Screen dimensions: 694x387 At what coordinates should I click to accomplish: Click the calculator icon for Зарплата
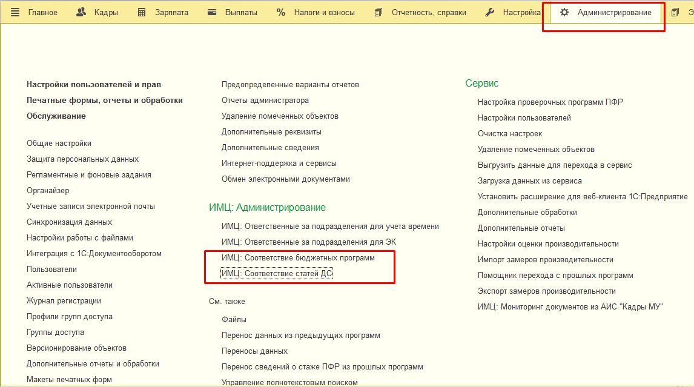point(142,12)
